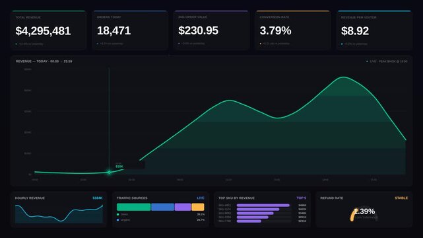Click the orange refund rate gauge arc
423x238 pixels.
[x=353, y=216]
